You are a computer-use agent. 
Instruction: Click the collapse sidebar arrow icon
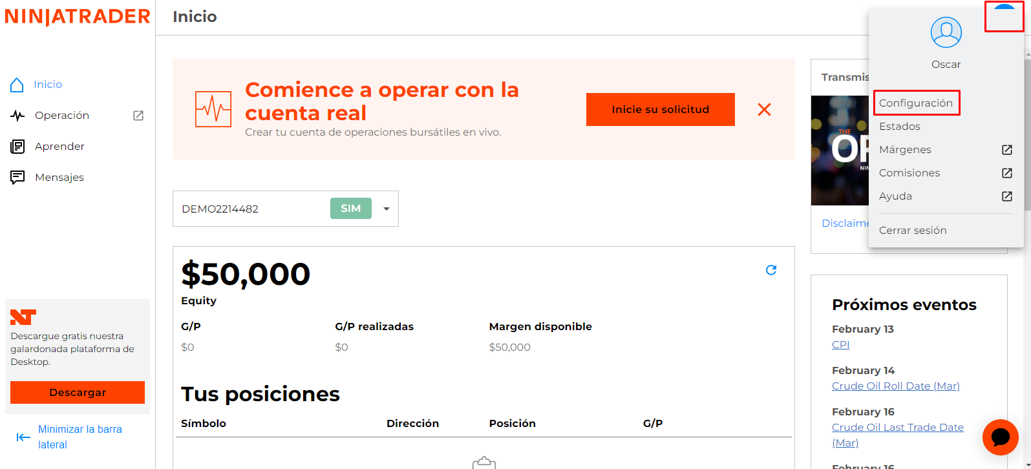(23, 437)
